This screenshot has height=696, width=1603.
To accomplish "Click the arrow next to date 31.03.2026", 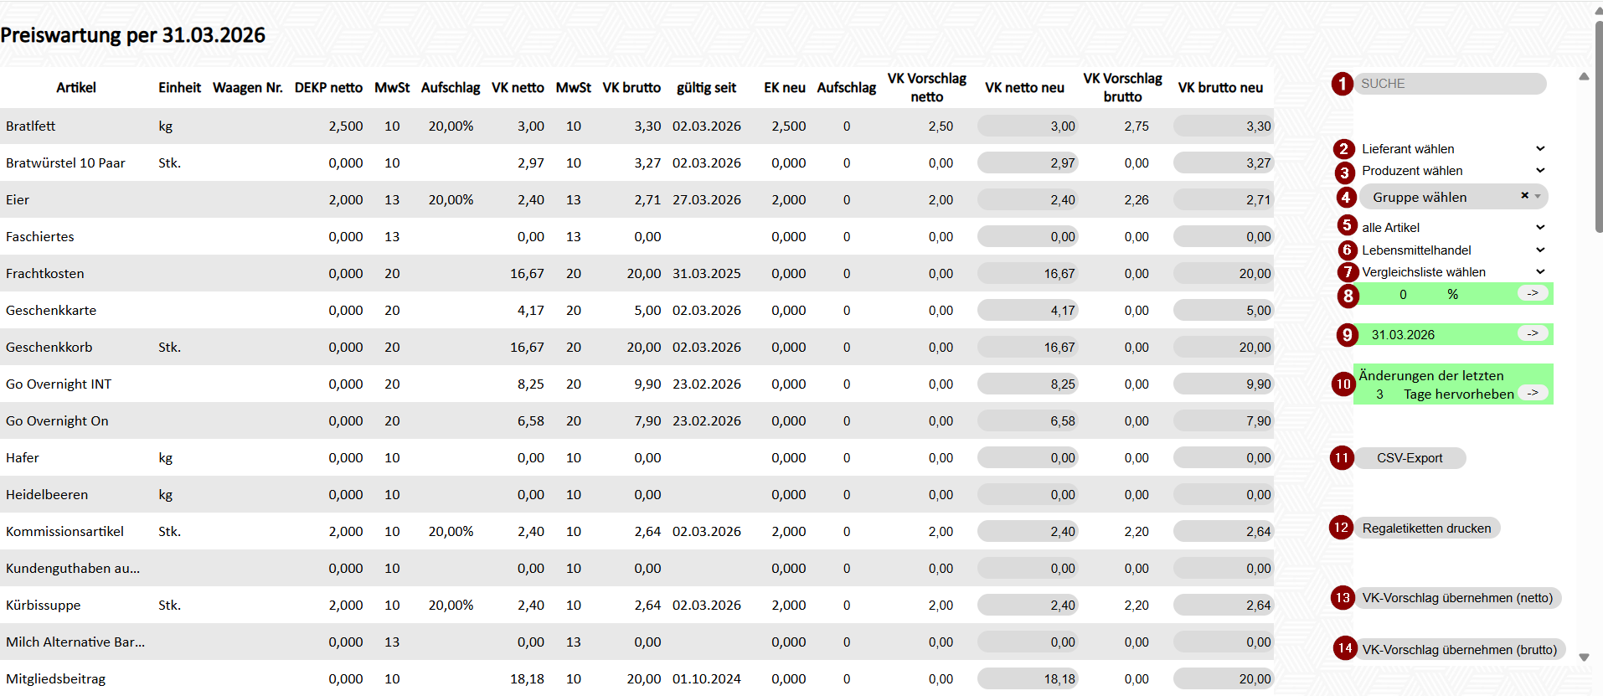I will tap(1532, 333).
